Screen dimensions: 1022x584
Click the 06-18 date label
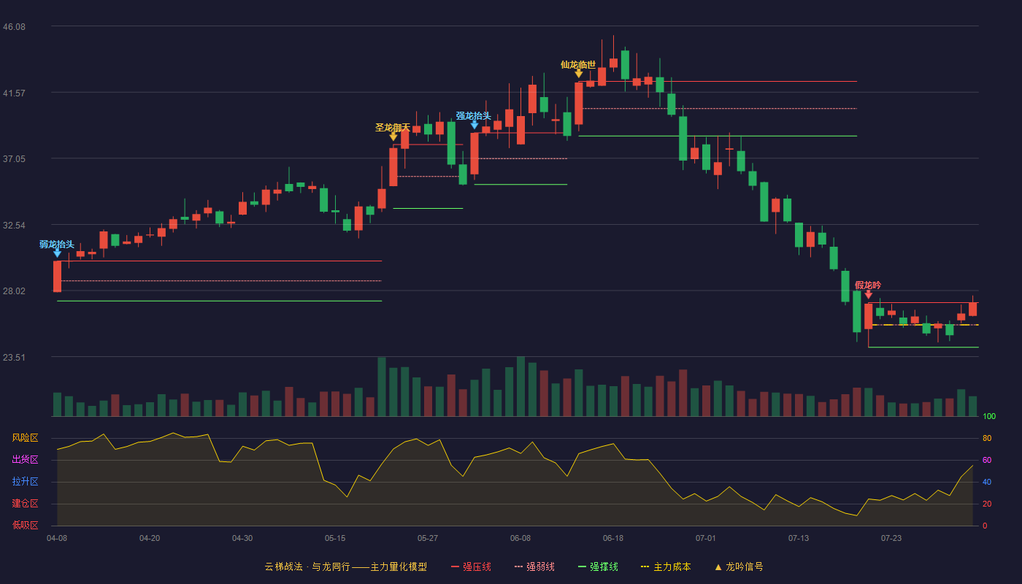tap(613, 538)
